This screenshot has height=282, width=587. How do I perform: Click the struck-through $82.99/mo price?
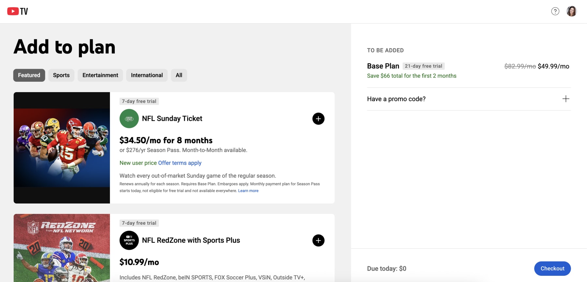click(520, 66)
